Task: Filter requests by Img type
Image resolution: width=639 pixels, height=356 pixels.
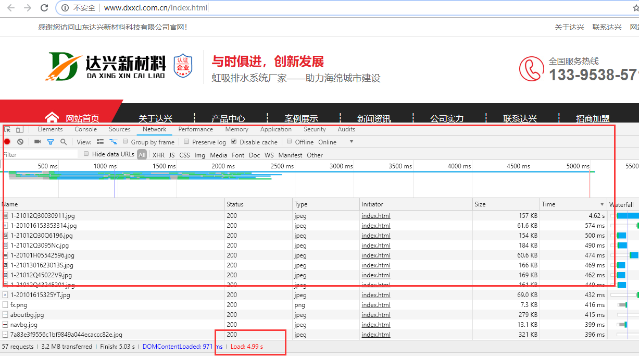Action: (x=199, y=155)
